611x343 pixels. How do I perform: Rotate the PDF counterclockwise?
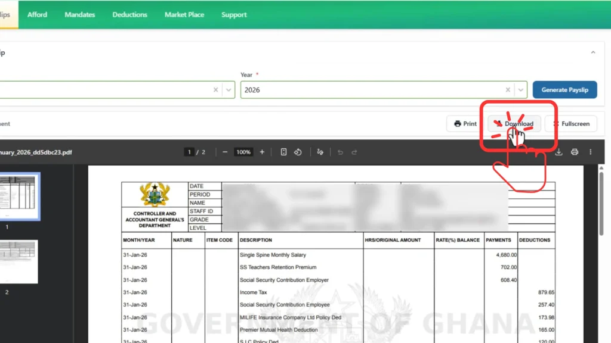point(298,152)
